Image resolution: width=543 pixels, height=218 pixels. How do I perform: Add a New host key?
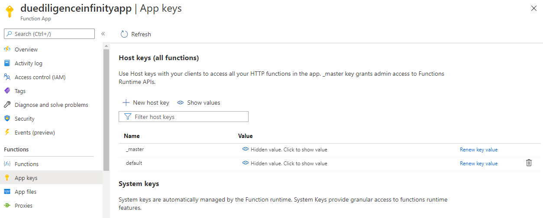146,103
